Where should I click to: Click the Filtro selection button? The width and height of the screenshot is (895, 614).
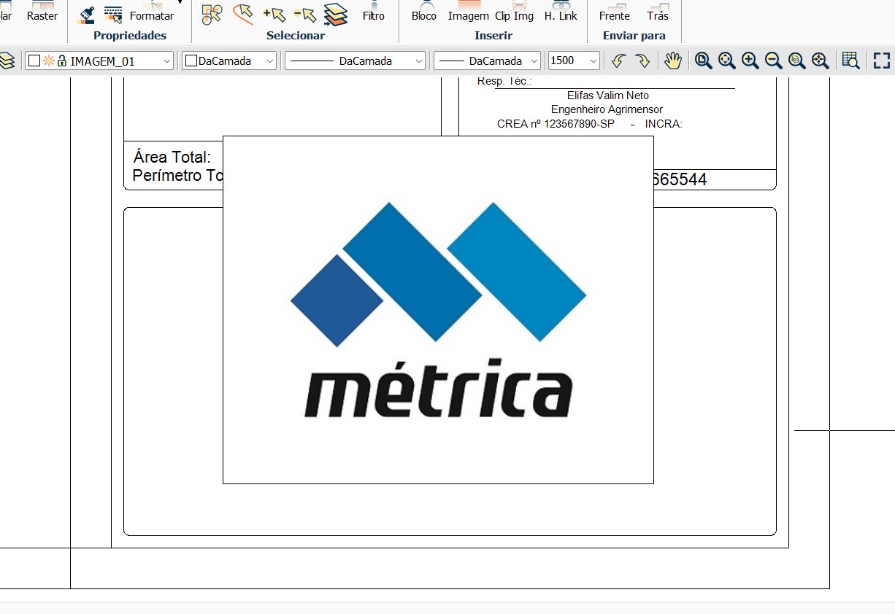tap(373, 15)
